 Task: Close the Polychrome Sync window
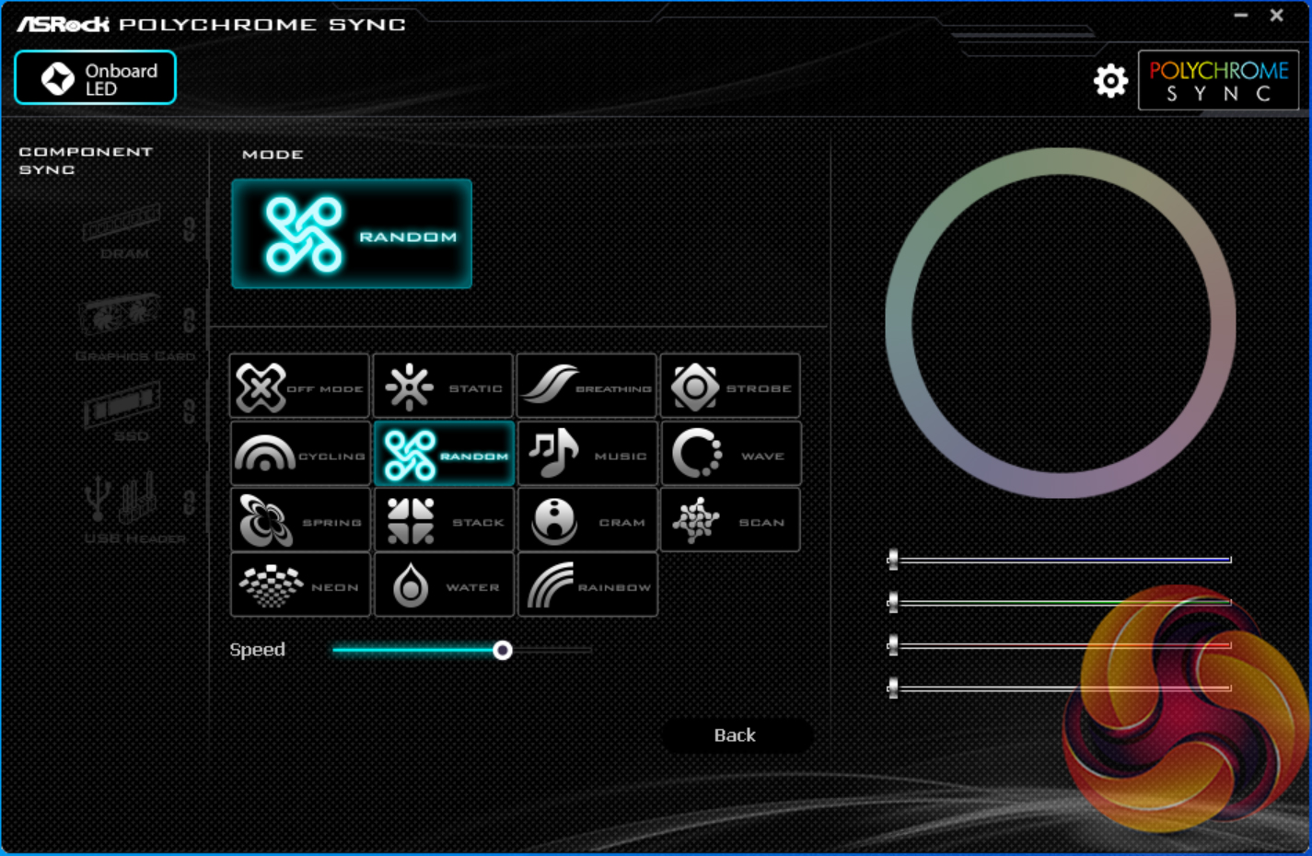point(1277,16)
